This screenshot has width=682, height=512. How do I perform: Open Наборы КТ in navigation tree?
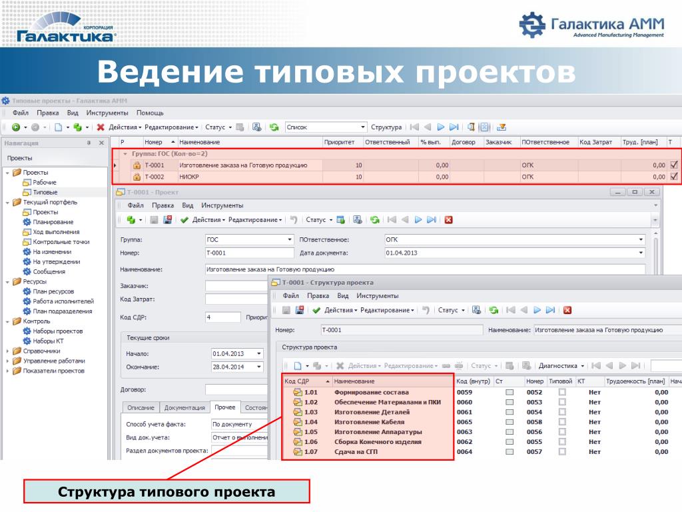pyautogui.click(x=48, y=341)
